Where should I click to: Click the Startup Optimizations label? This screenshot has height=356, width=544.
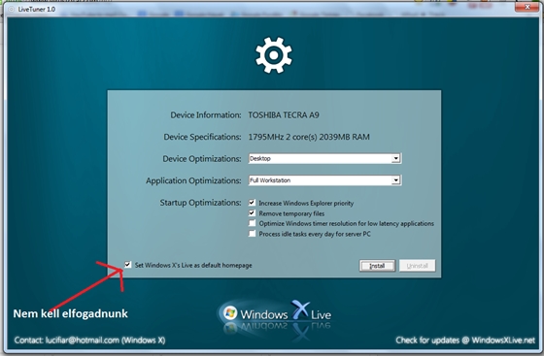click(200, 203)
